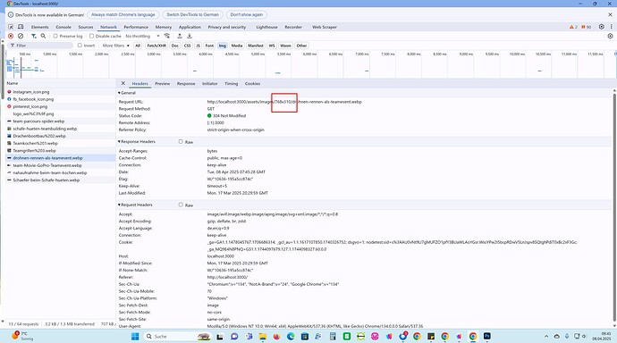Show hidden system tray icons
617x343 pixels.
click(546, 337)
